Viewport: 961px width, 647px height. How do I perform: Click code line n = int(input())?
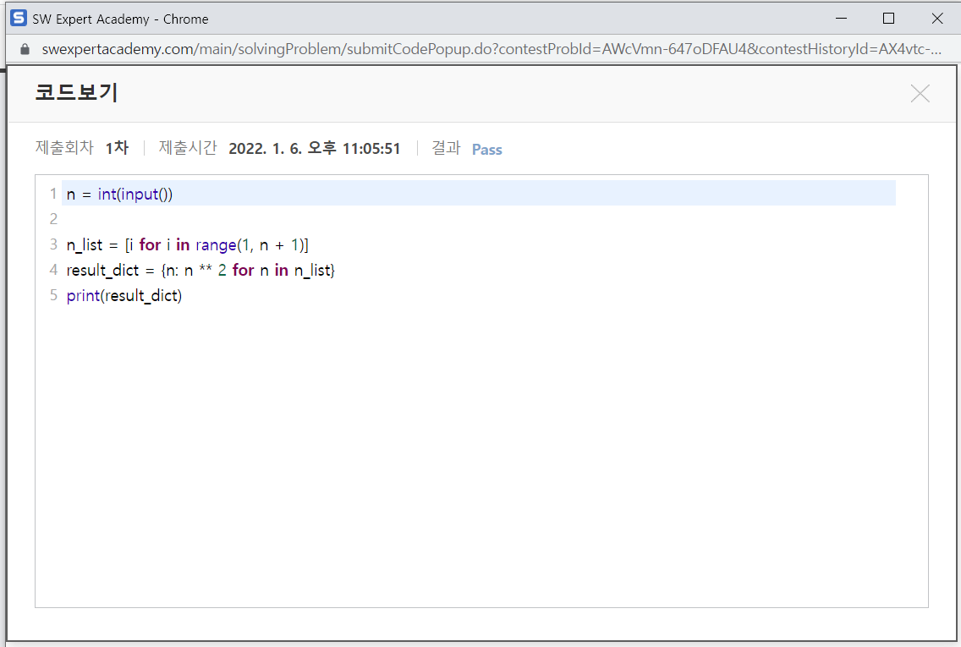tap(119, 195)
